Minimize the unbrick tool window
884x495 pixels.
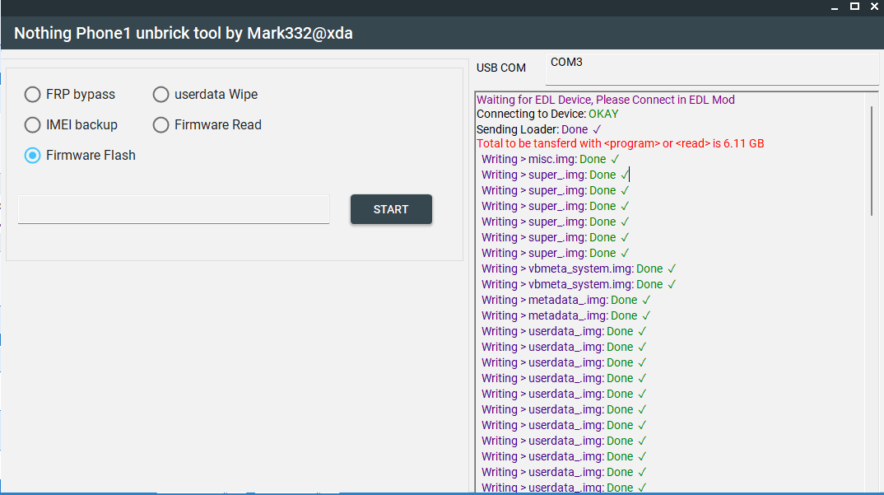[835, 7]
